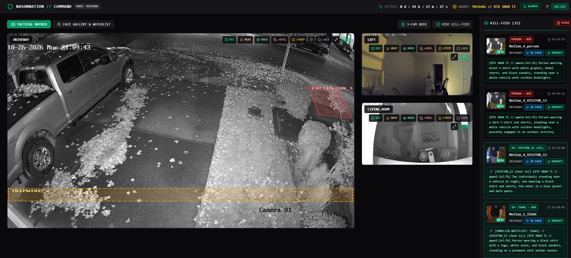Hide the Kill-Feed panel
The image size is (571, 258).
pos(453,24)
